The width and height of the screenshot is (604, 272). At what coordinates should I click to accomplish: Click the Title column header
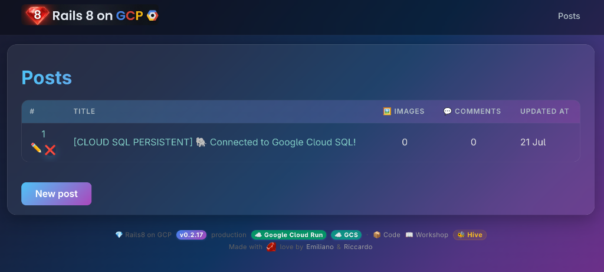84,112
